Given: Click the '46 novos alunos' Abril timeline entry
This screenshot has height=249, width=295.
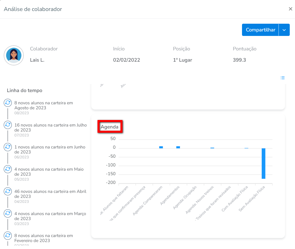Looking at the screenshot, I should pos(50,194).
